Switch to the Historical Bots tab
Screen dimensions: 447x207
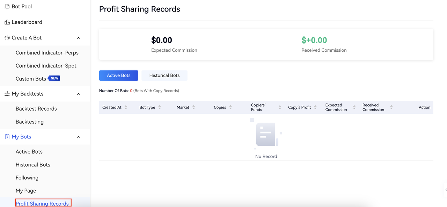pos(164,75)
